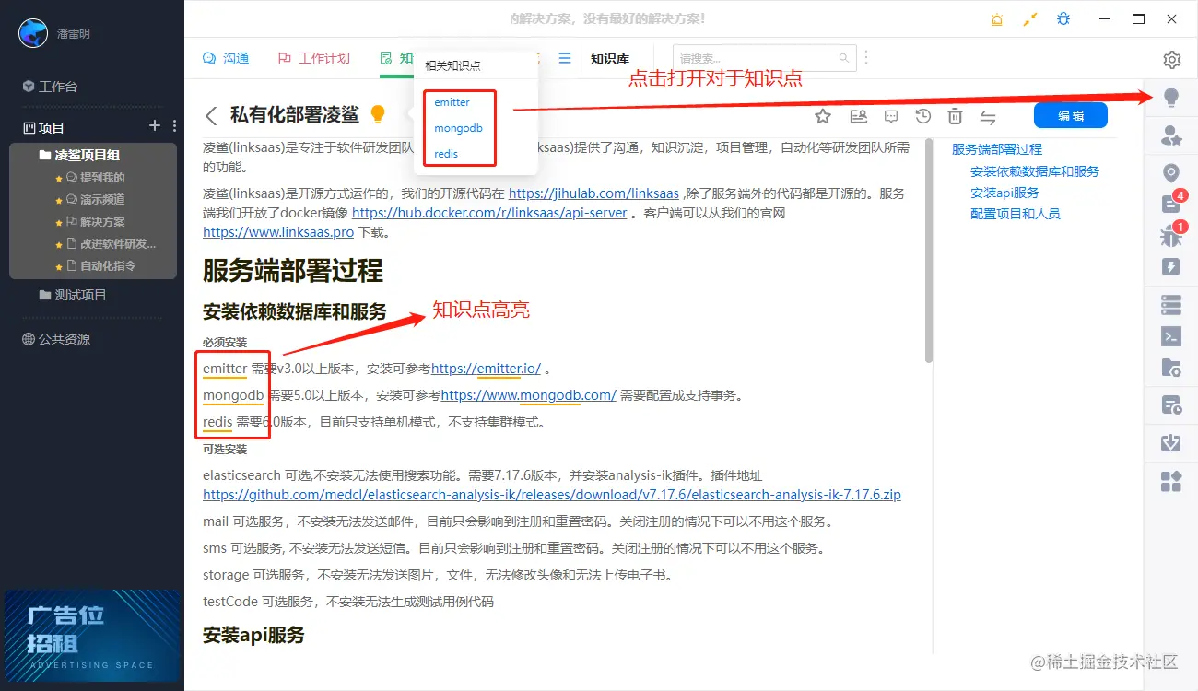Screen dimensions: 1198x691
Task: View document history with the clock icon
Action: [923, 116]
